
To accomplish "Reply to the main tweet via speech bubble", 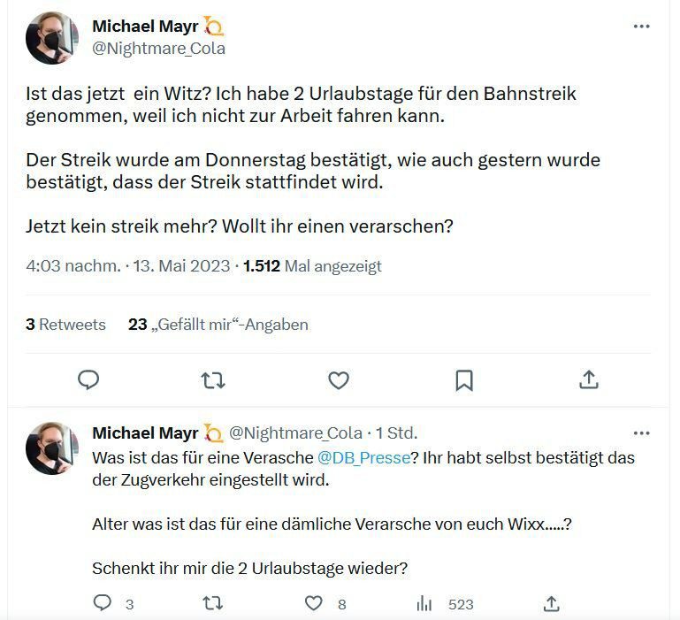I will click(88, 380).
